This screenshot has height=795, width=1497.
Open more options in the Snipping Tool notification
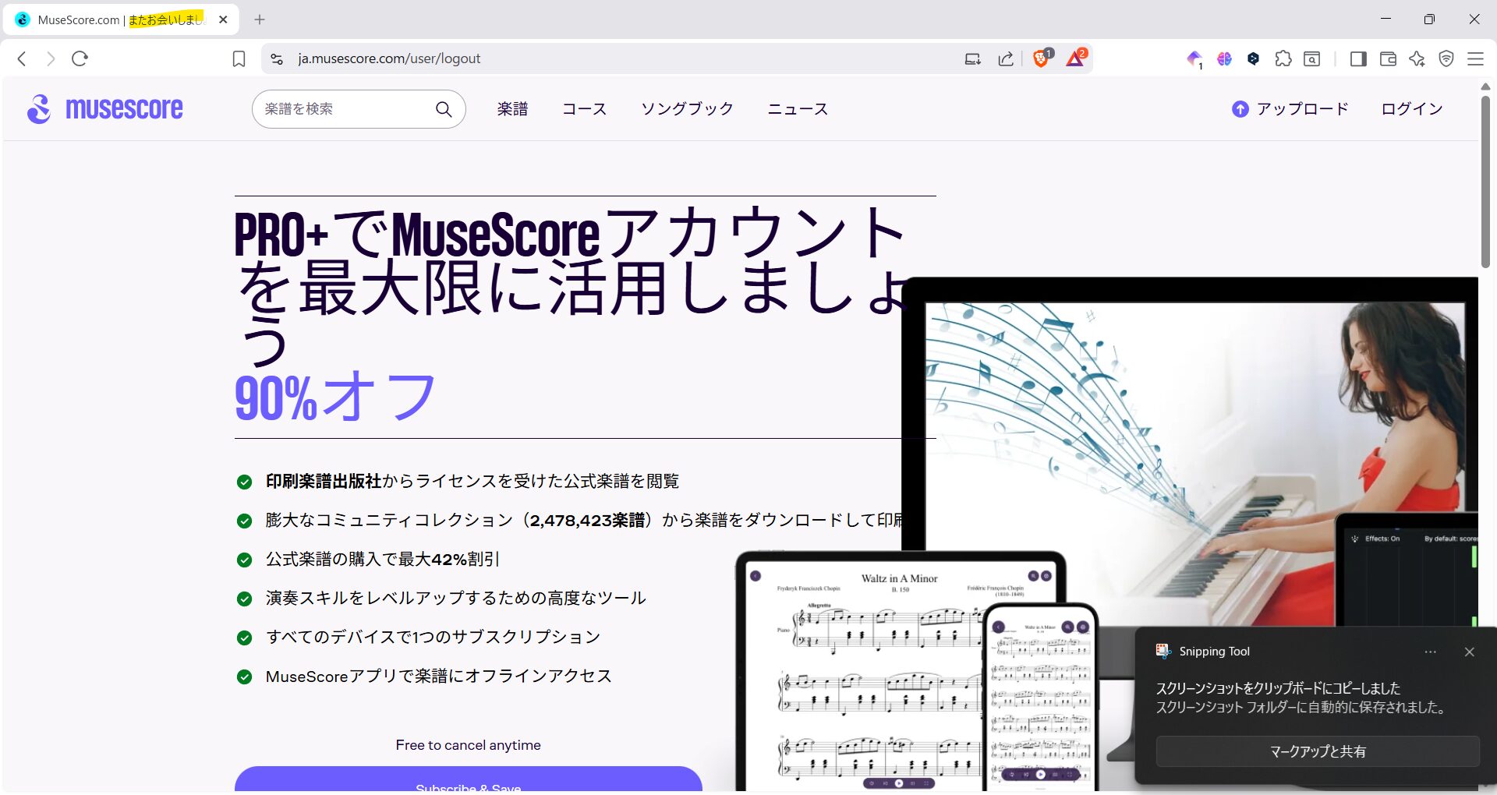pos(1430,652)
